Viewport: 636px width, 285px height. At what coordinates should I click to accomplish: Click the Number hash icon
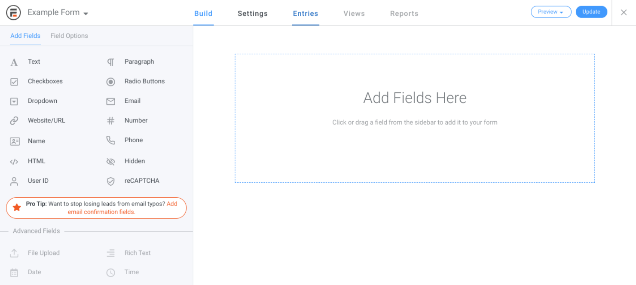111,121
